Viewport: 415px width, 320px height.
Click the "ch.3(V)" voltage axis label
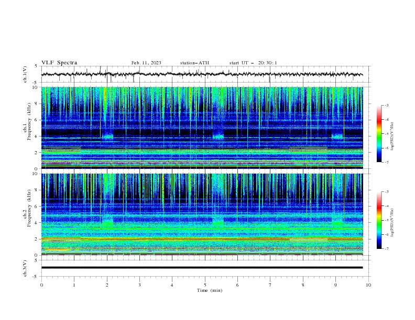[x=25, y=268]
